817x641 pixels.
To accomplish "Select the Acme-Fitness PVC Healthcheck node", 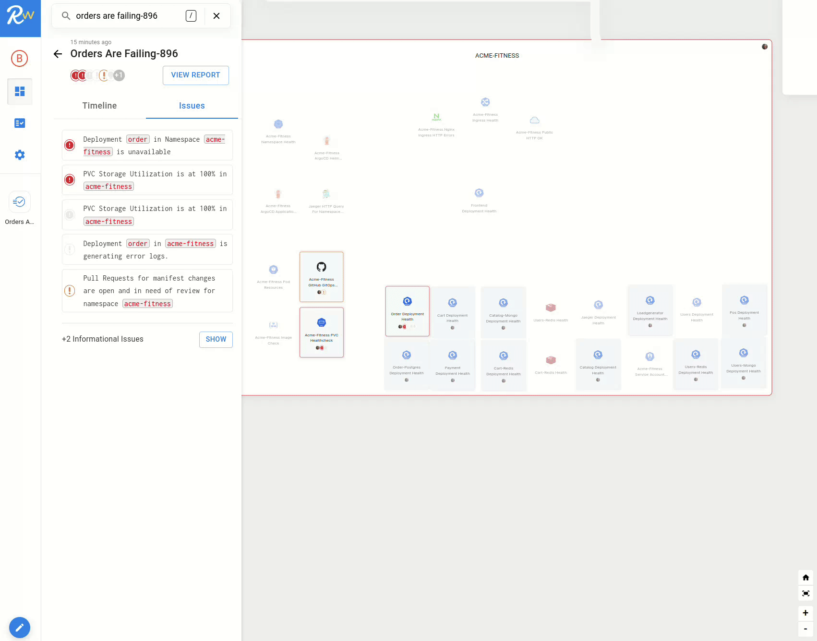I will (322, 332).
